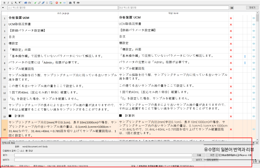Confirm segment with the green checkmark
260x168 pixels.
click(x=35, y=3)
